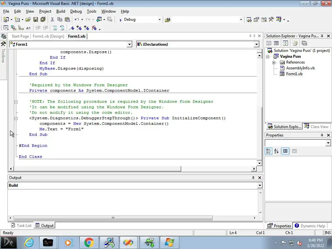
Task: Toggle the pin on Properties panel
Action: [x=322, y=135]
